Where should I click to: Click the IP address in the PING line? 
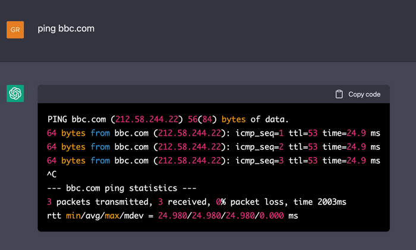coord(149,118)
